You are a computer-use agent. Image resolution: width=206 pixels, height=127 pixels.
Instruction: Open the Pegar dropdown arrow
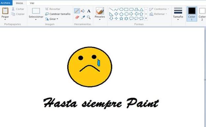click(x=5, y=19)
